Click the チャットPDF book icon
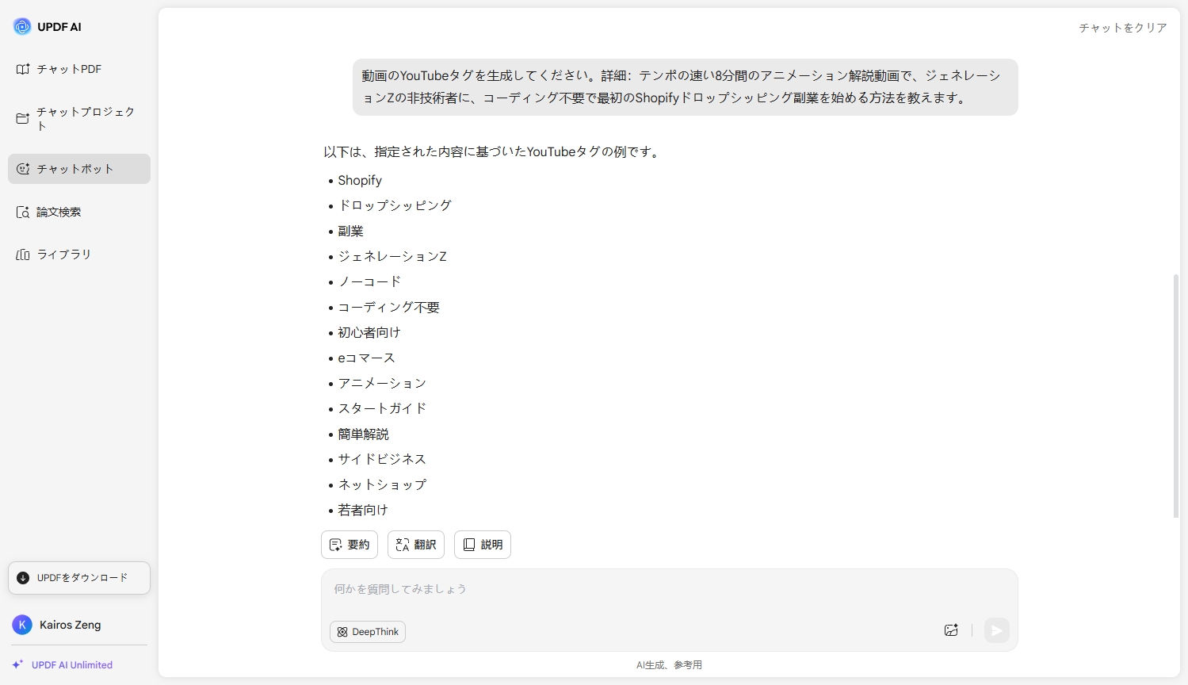The width and height of the screenshot is (1188, 685). pos(23,69)
